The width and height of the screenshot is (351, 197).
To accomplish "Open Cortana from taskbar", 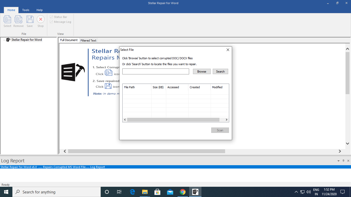I will tap(107, 192).
